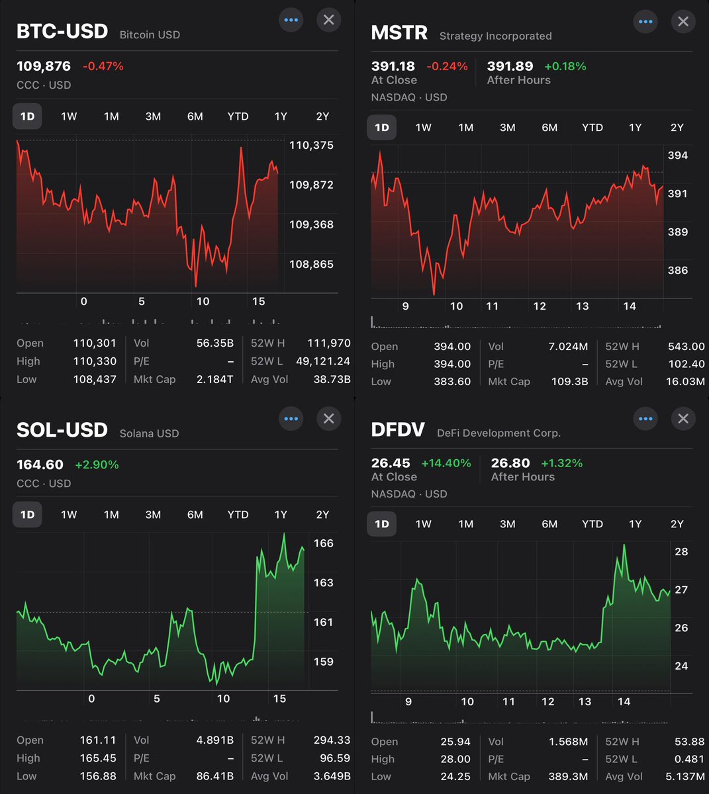Select 2Y range on DFDV chart
The width and height of the screenshot is (709, 794).
[677, 523]
